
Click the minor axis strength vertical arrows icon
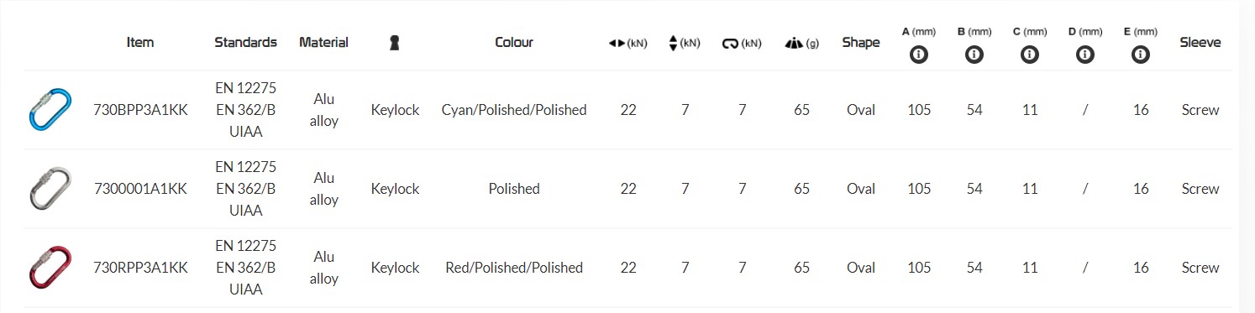673,43
